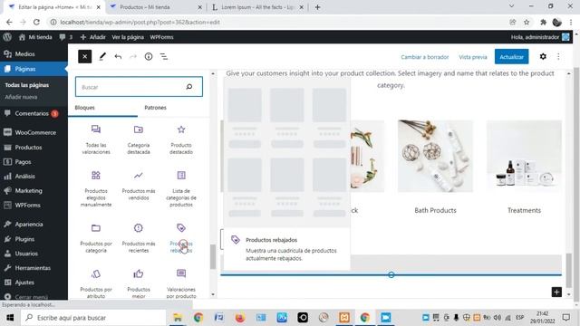This screenshot has width=580, height=326.
Task: Insert the Categoría destacada block
Action: tap(139, 139)
